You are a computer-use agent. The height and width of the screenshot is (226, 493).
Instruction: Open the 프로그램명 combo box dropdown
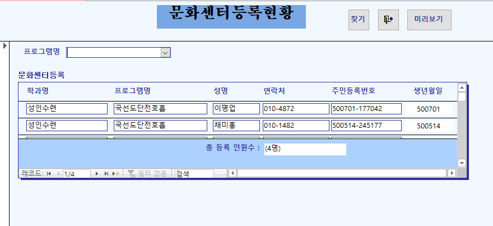click(165, 52)
